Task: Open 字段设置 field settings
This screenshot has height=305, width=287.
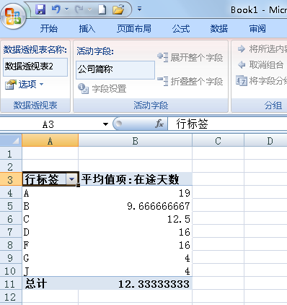Action: (102, 89)
